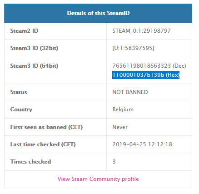The width and height of the screenshot is (199, 194).
Task: Select the STEAM_0:1:29198797 value
Action: click(x=141, y=31)
